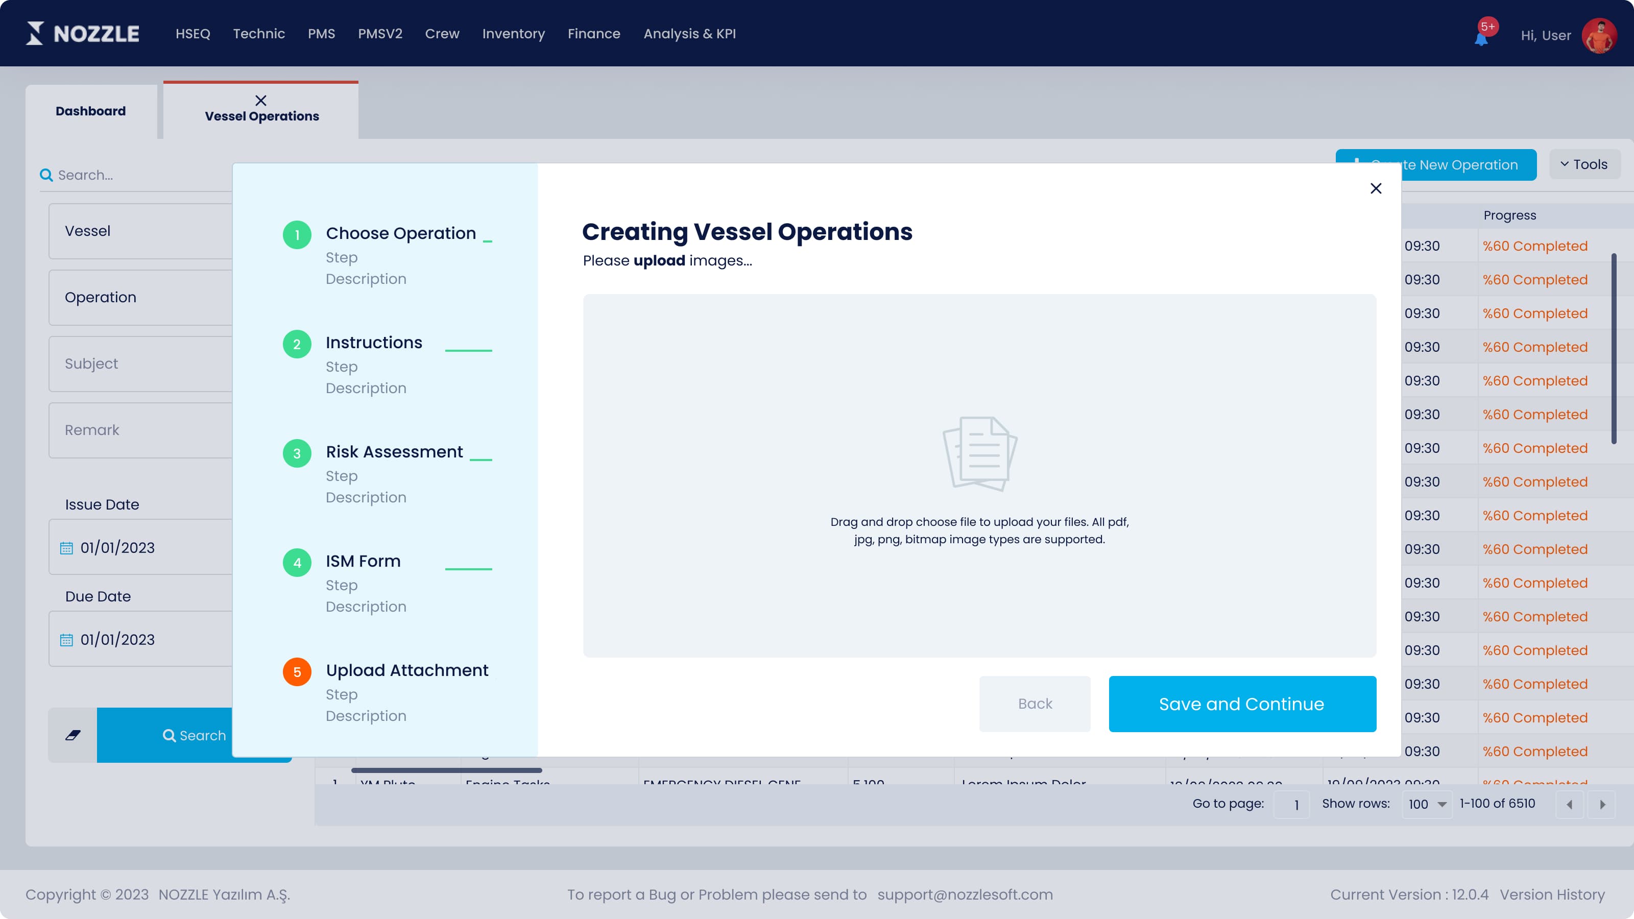The width and height of the screenshot is (1634, 919).
Task: Open the Inventory menu
Action: click(x=513, y=34)
